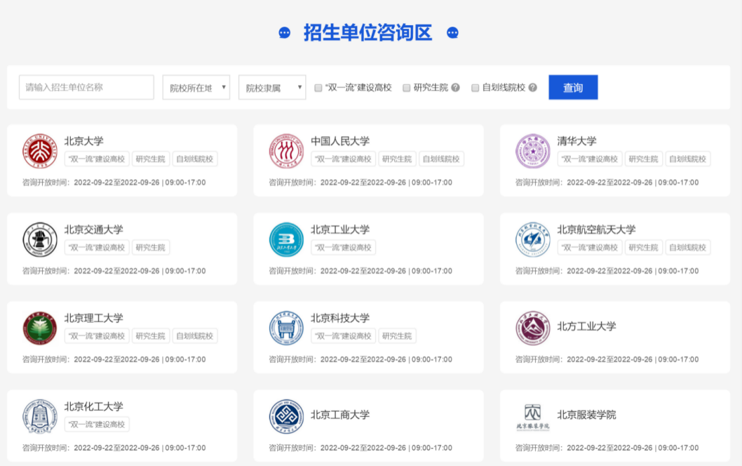
Task: Click the 北京航空航天大学 logo
Action: tap(533, 239)
